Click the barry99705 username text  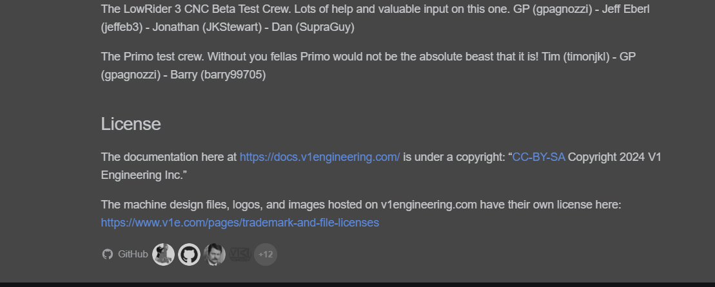233,75
